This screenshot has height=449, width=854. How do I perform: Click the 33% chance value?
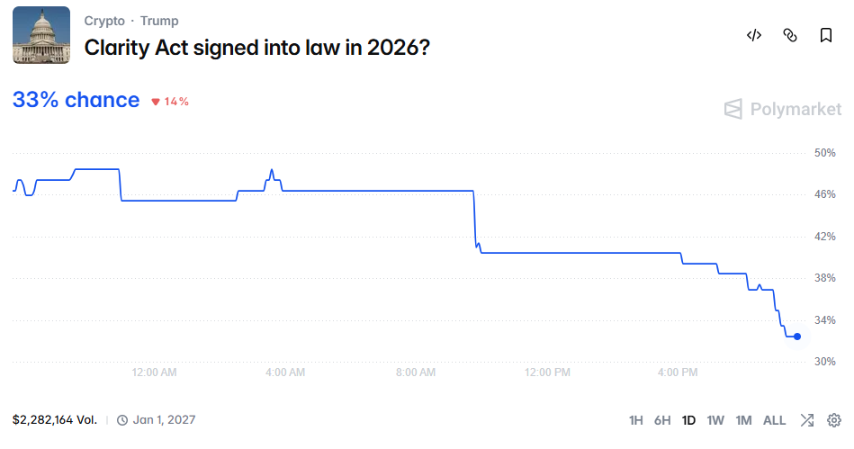pos(76,100)
